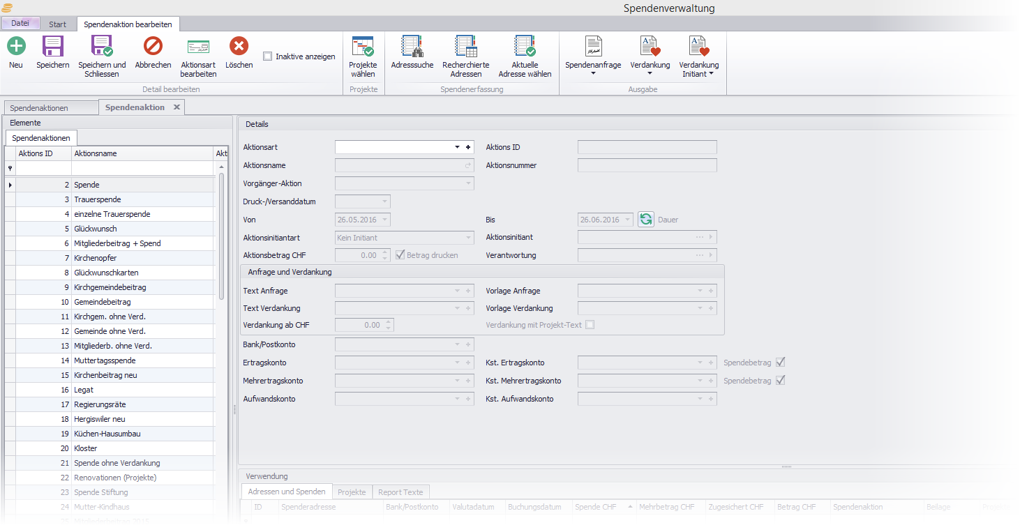Close the Spendenaktion tab

[x=177, y=107]
